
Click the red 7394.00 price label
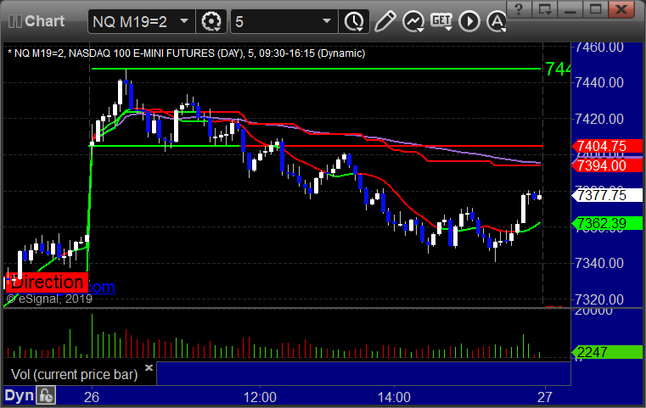coord(607,166)
